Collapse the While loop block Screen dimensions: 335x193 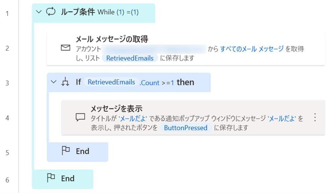pos(39,12)
